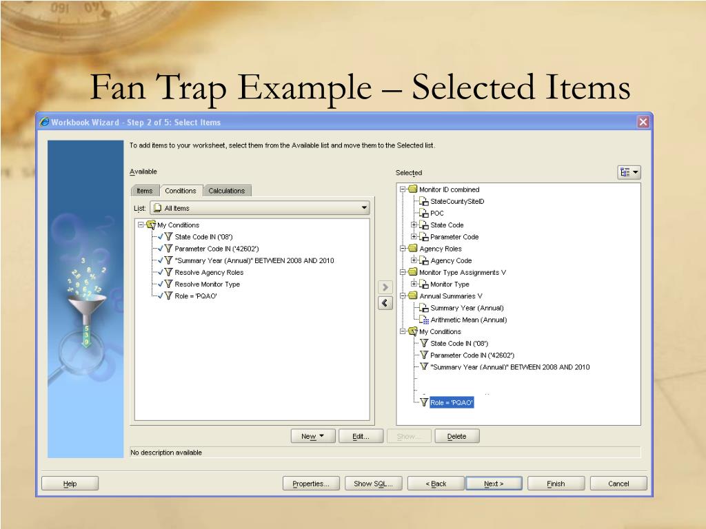Close the Workbook Wizard window
This screenshot has height=529, width=706.
point(643,121)
